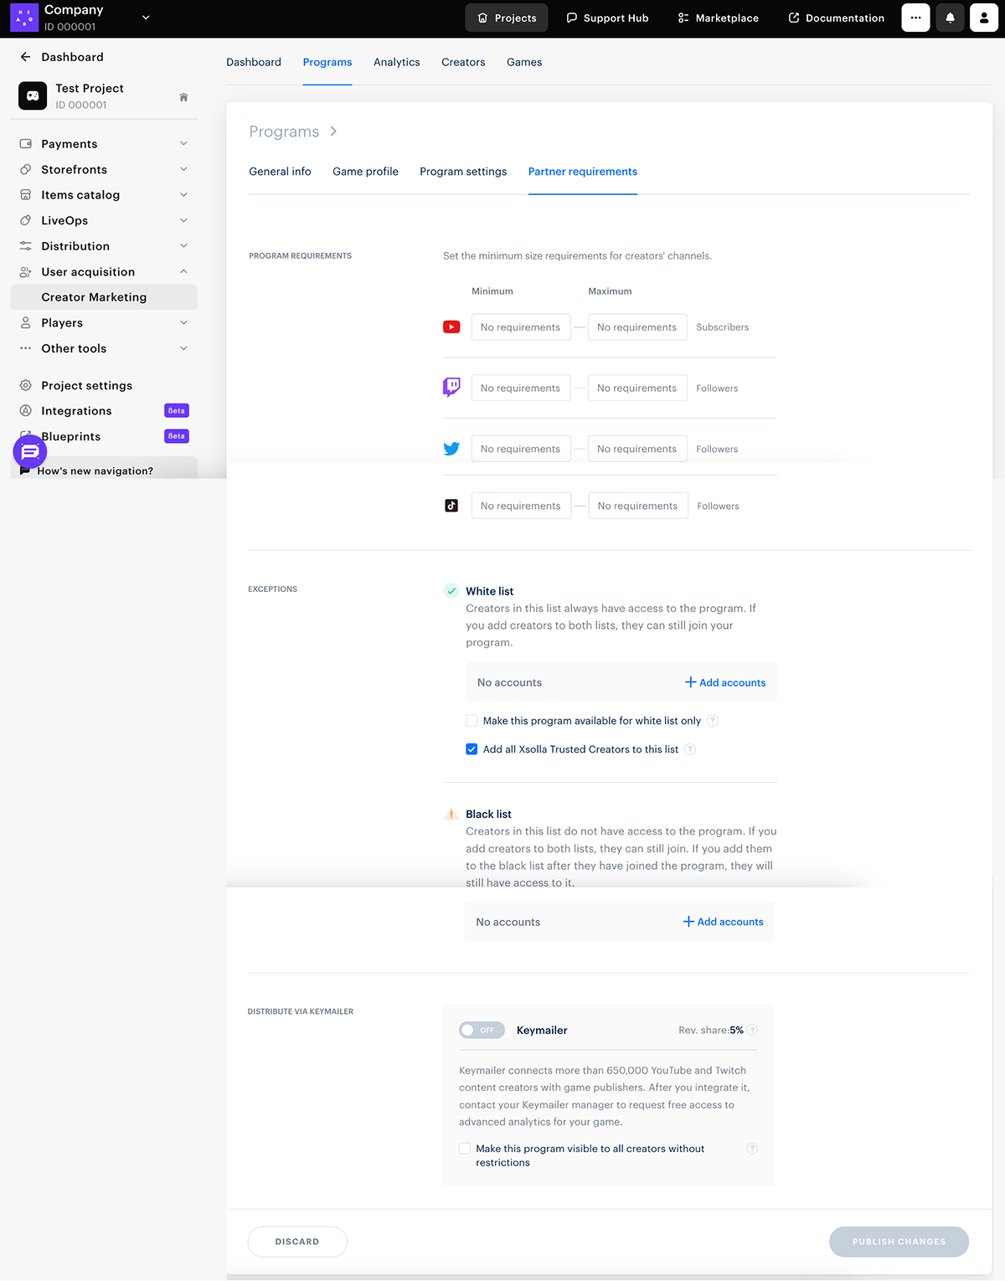The height and width of the screenshot is (1281, 1005).
Task: Click help icon next to white list only
Action: 713,721
